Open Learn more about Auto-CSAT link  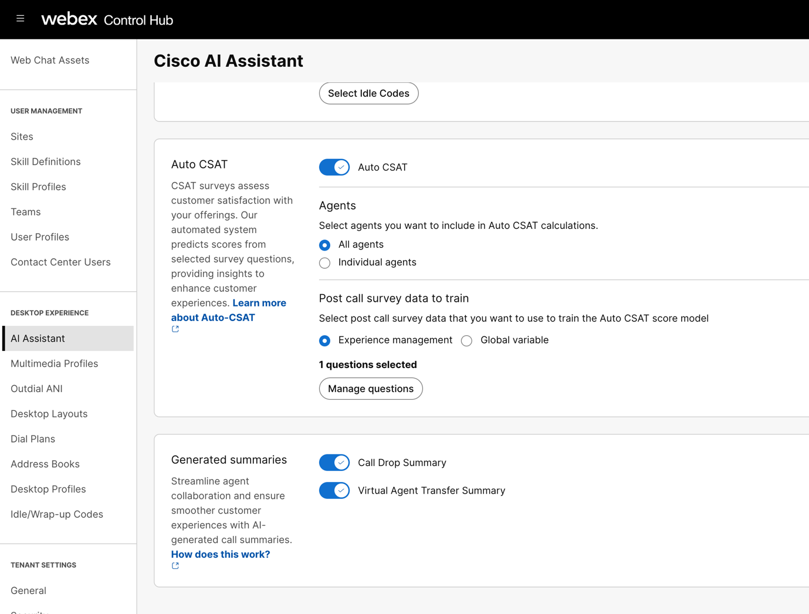click(259, 303)
